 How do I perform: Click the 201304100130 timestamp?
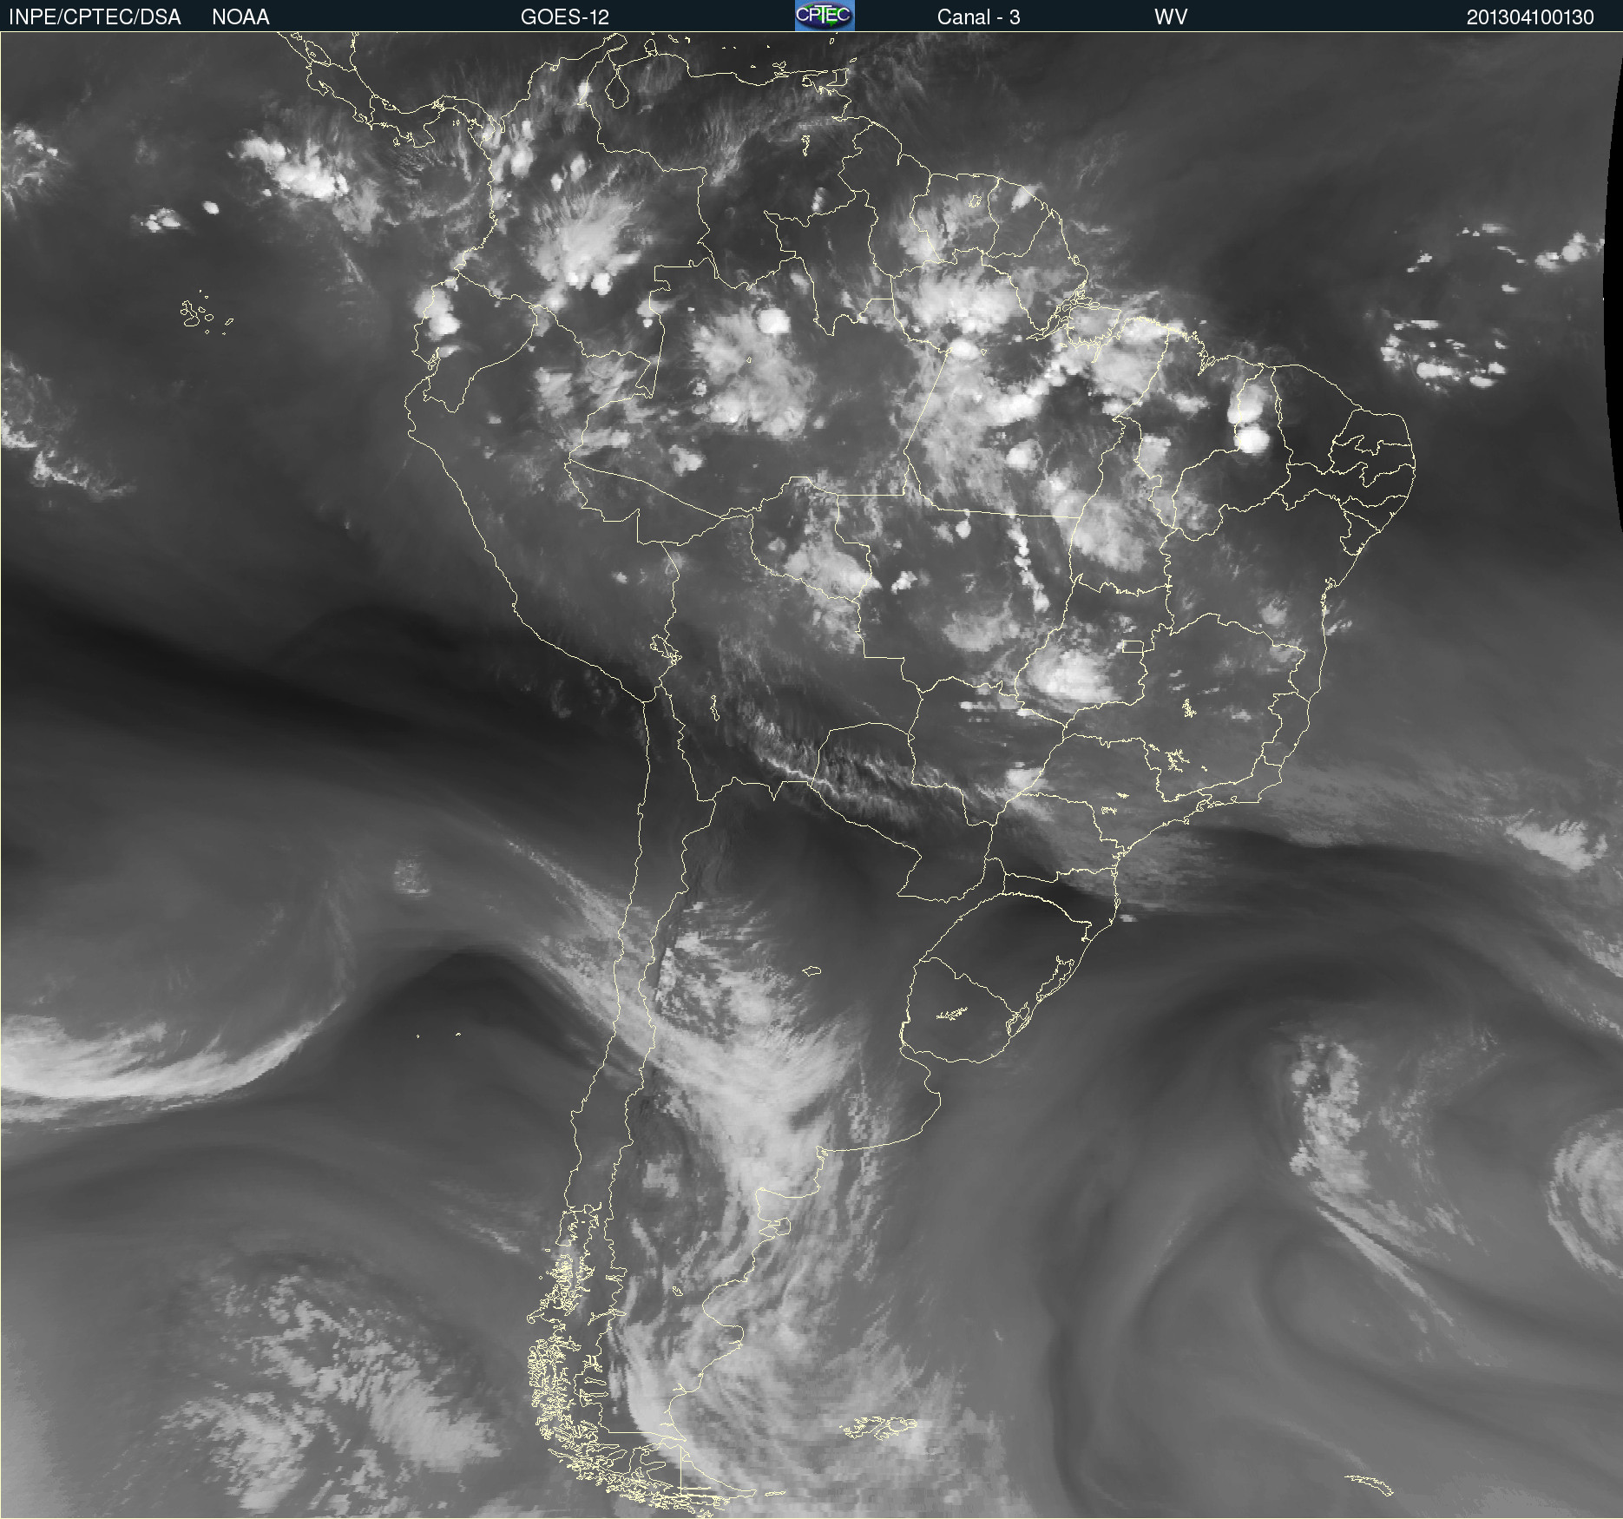pos(1530,17)
